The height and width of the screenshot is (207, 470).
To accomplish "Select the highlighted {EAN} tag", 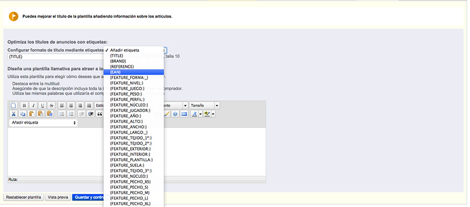I will (133, 72).
